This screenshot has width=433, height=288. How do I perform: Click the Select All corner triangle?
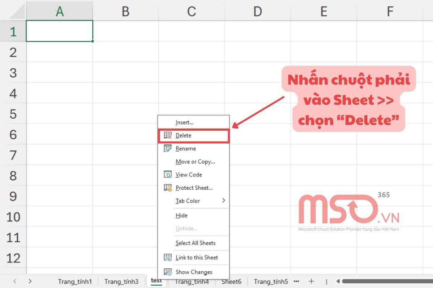coord(17,12)
